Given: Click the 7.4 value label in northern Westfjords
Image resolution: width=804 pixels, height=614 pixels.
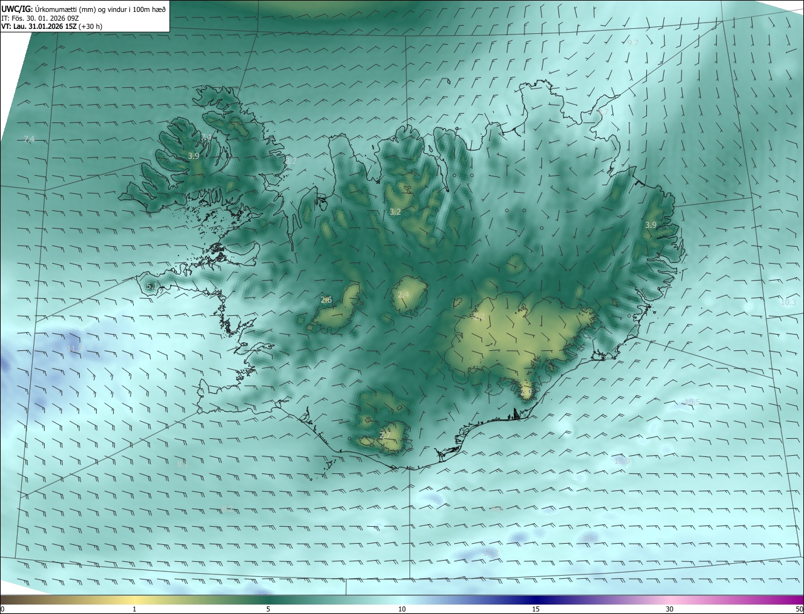Looking at the screenshot, I should [x=207, y=137].
